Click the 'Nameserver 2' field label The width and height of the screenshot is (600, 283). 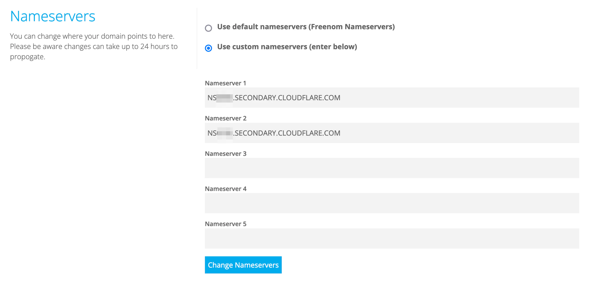226,118
